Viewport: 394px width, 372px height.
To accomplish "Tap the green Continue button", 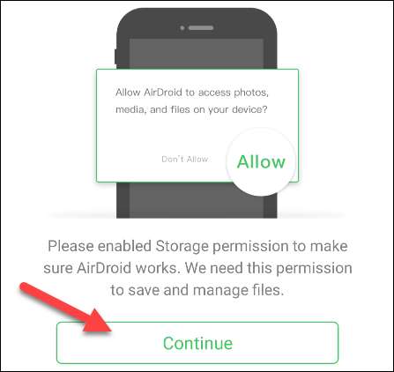I will (197, 343).
